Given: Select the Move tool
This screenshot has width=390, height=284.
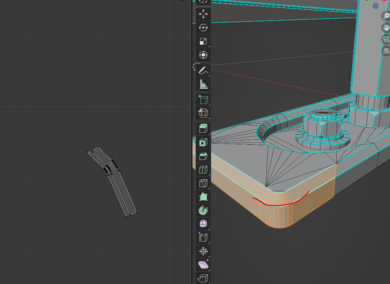Looking at the screenshot, I should coord(203,14).
